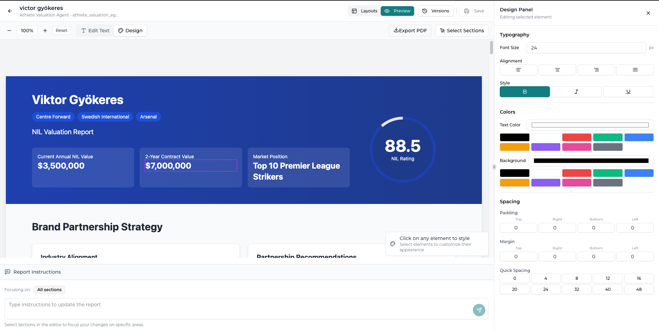Send instructions with the paper plane icon
The image size is (659, 331).
click(x=479, y=310)
